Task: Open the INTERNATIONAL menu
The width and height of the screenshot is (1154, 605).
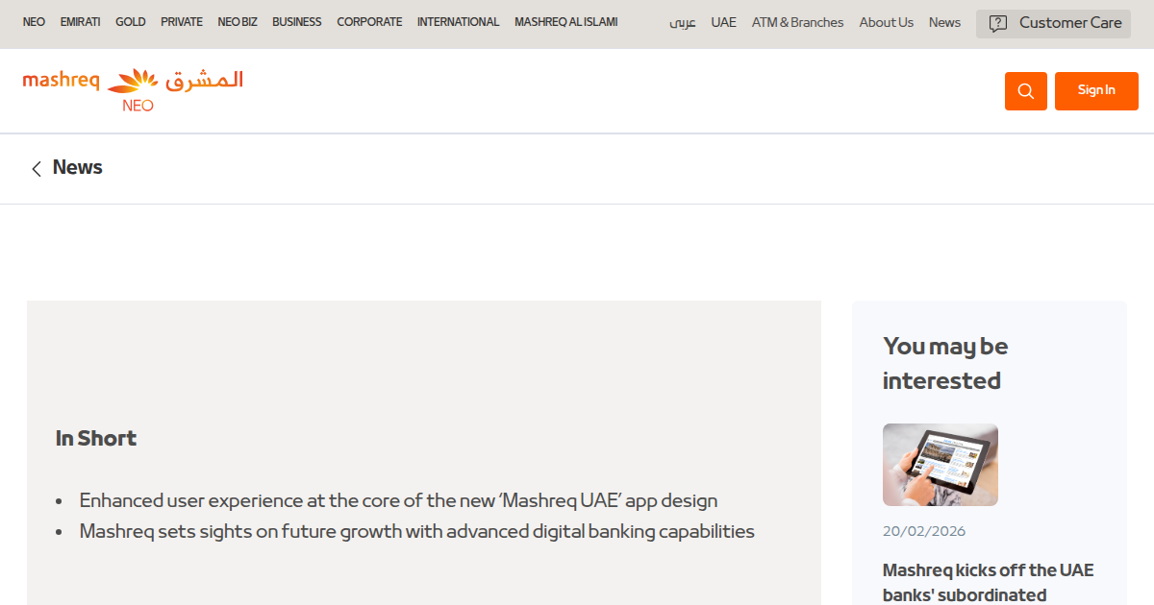Action: click(x=458, y=22)
